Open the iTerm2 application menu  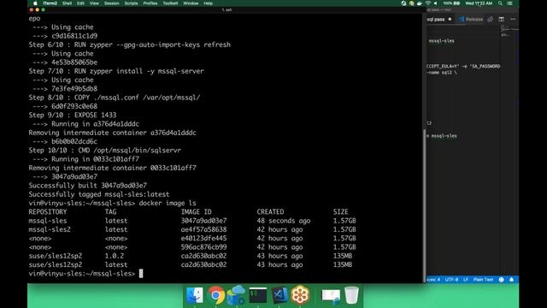click(x=50, y=3)
